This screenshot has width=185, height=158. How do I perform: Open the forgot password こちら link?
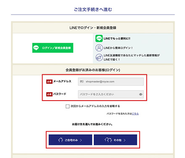pos(135,114)
